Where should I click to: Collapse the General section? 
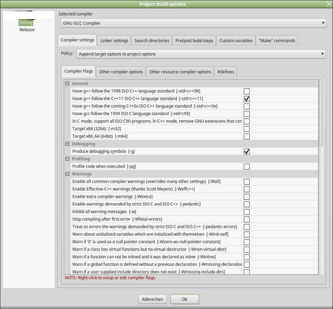(x=67, y=83)
